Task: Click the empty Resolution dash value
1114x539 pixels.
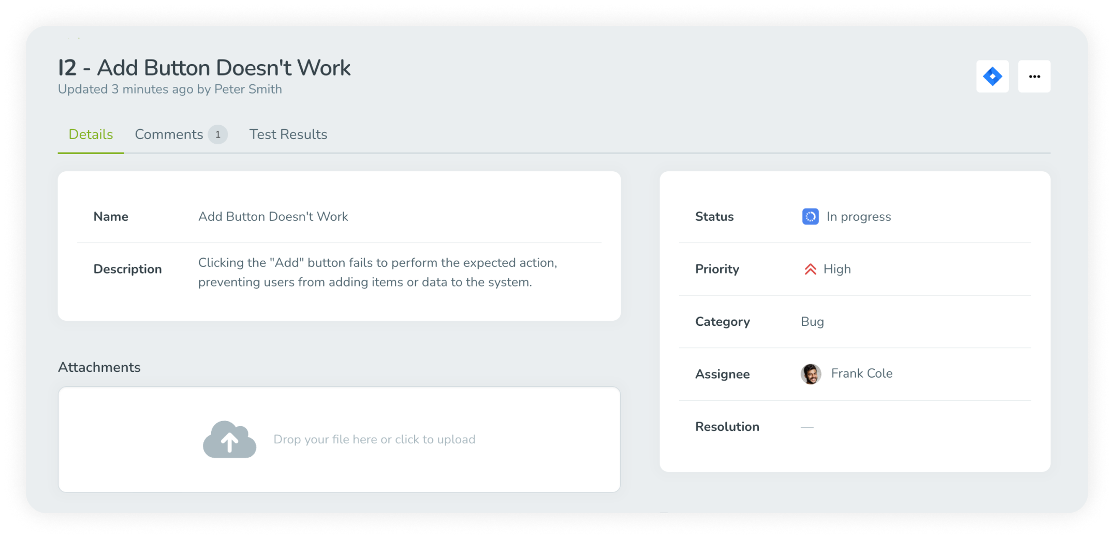Action: (x=807, y=427)
